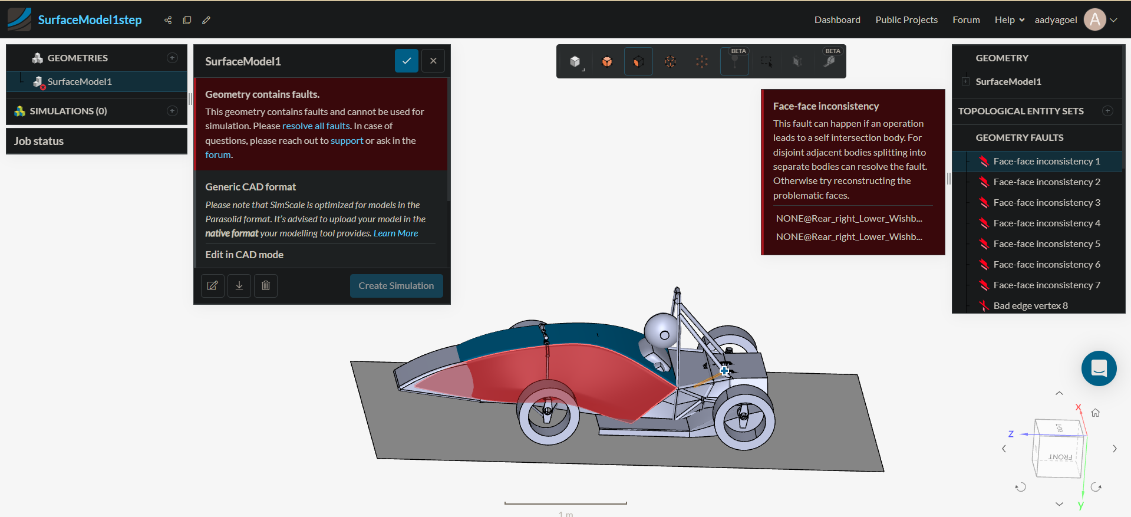1131x517 pixels.
Task: Click the delete geometry trash icon
Action: [x=266, y=285]
